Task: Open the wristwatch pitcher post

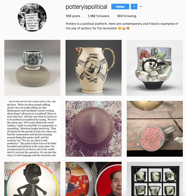Action: point(94,68)
